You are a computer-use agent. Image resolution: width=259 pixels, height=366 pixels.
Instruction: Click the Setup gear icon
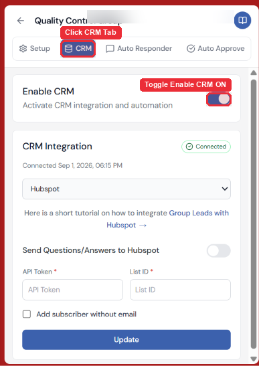click(x=23, y=49)
